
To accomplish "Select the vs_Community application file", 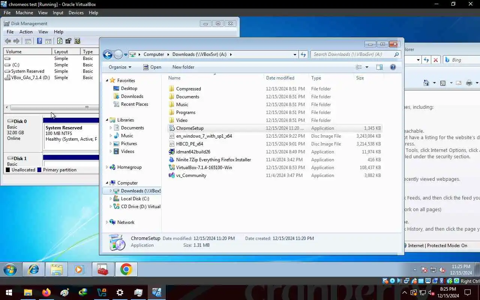I will [274, 175].
